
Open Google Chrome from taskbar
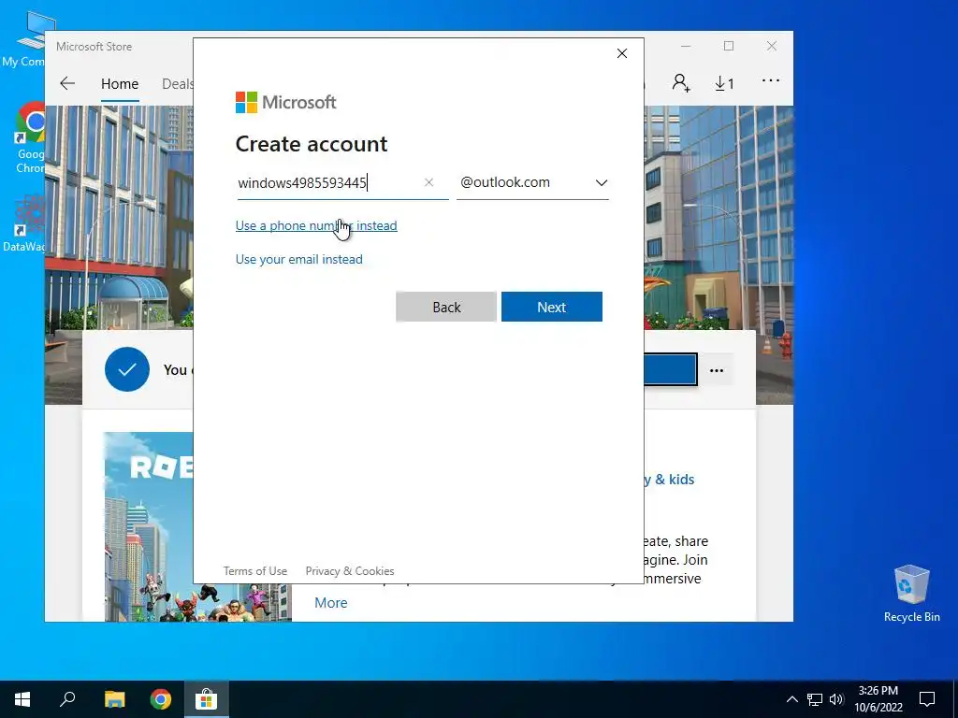[161, 699]
